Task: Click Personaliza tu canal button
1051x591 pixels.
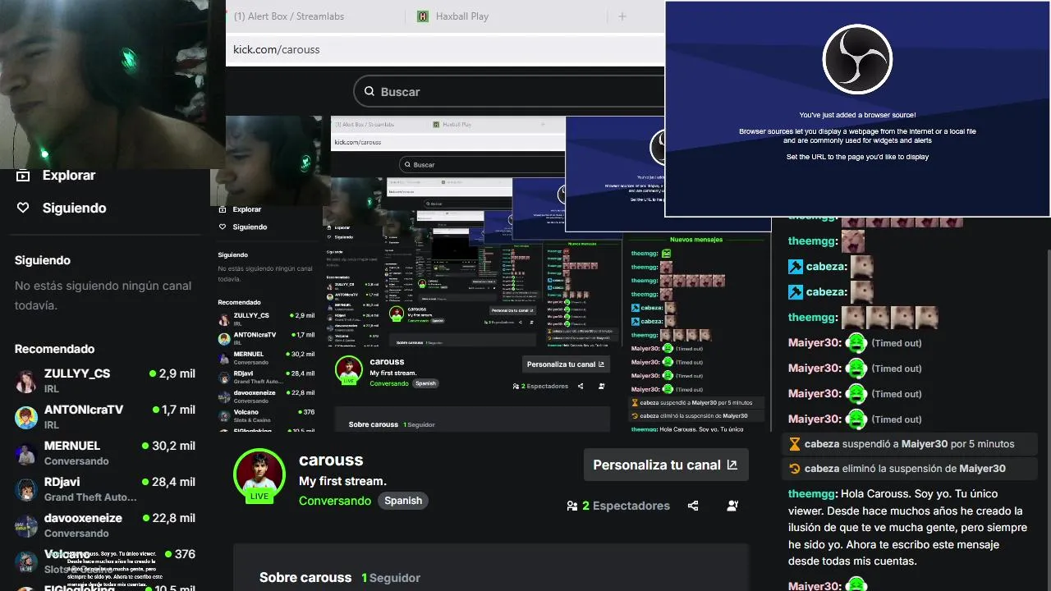Action: click(x=665, y=465)
